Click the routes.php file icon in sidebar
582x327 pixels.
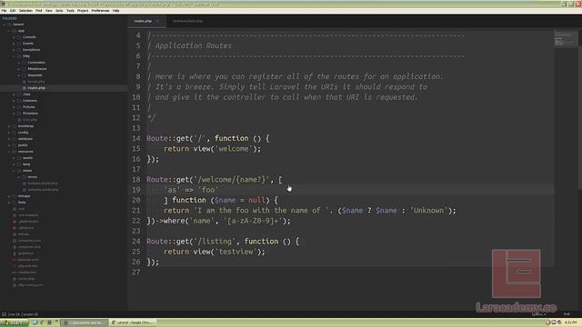(25, 88)
